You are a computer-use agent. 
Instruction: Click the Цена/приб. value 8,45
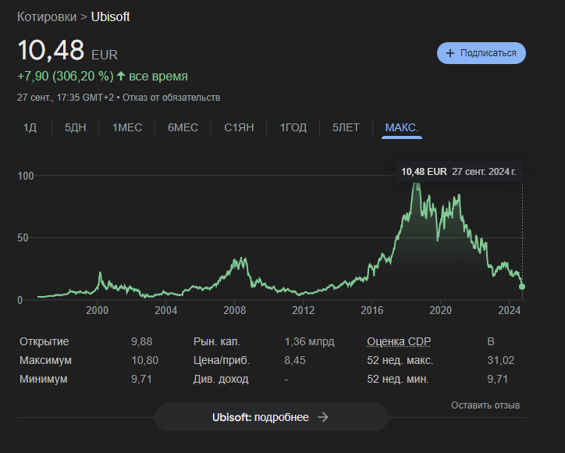tap(295, 360)
